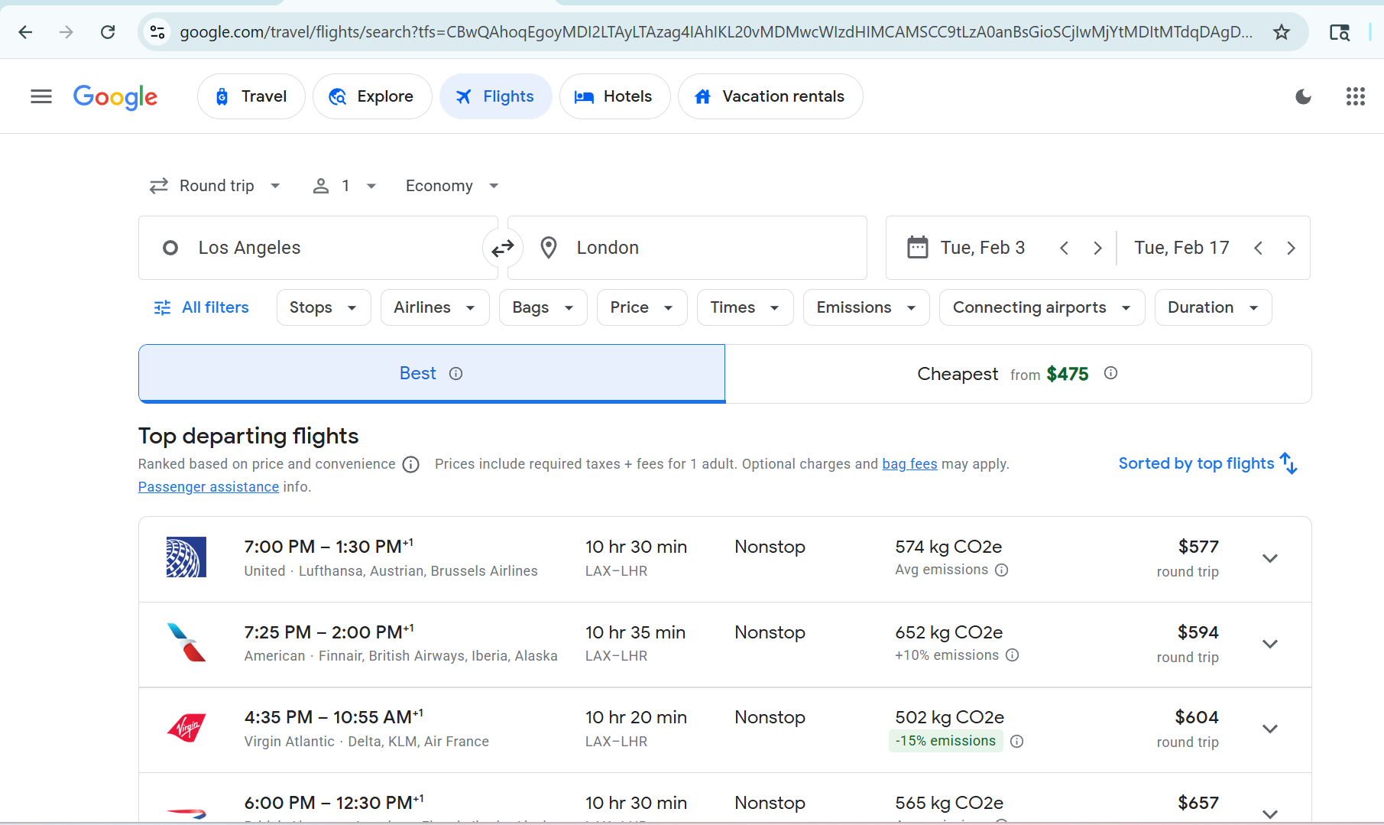
Task: Bookmark this page with star icon
Action: click(1282, 32)
